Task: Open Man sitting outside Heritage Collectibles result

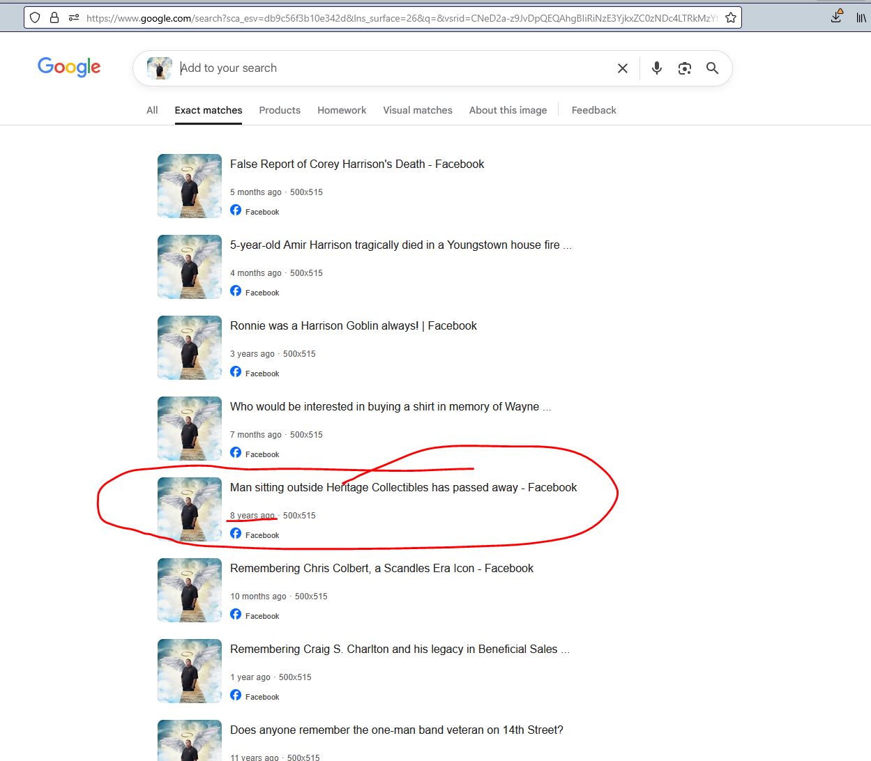Action: (x=404, y=488)
